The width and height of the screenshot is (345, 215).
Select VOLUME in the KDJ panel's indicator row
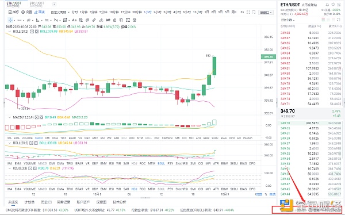tap(30, 189)
